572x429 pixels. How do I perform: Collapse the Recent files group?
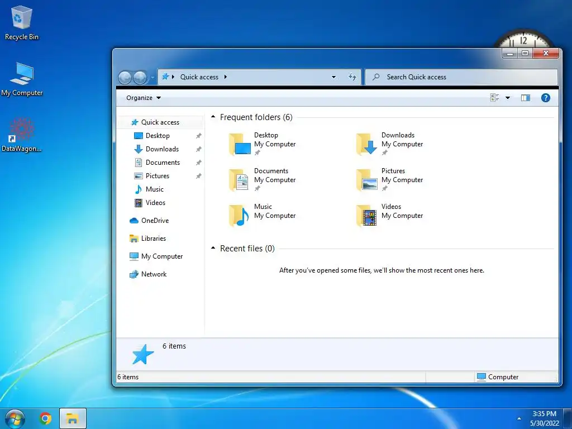[x=213, y=248]
